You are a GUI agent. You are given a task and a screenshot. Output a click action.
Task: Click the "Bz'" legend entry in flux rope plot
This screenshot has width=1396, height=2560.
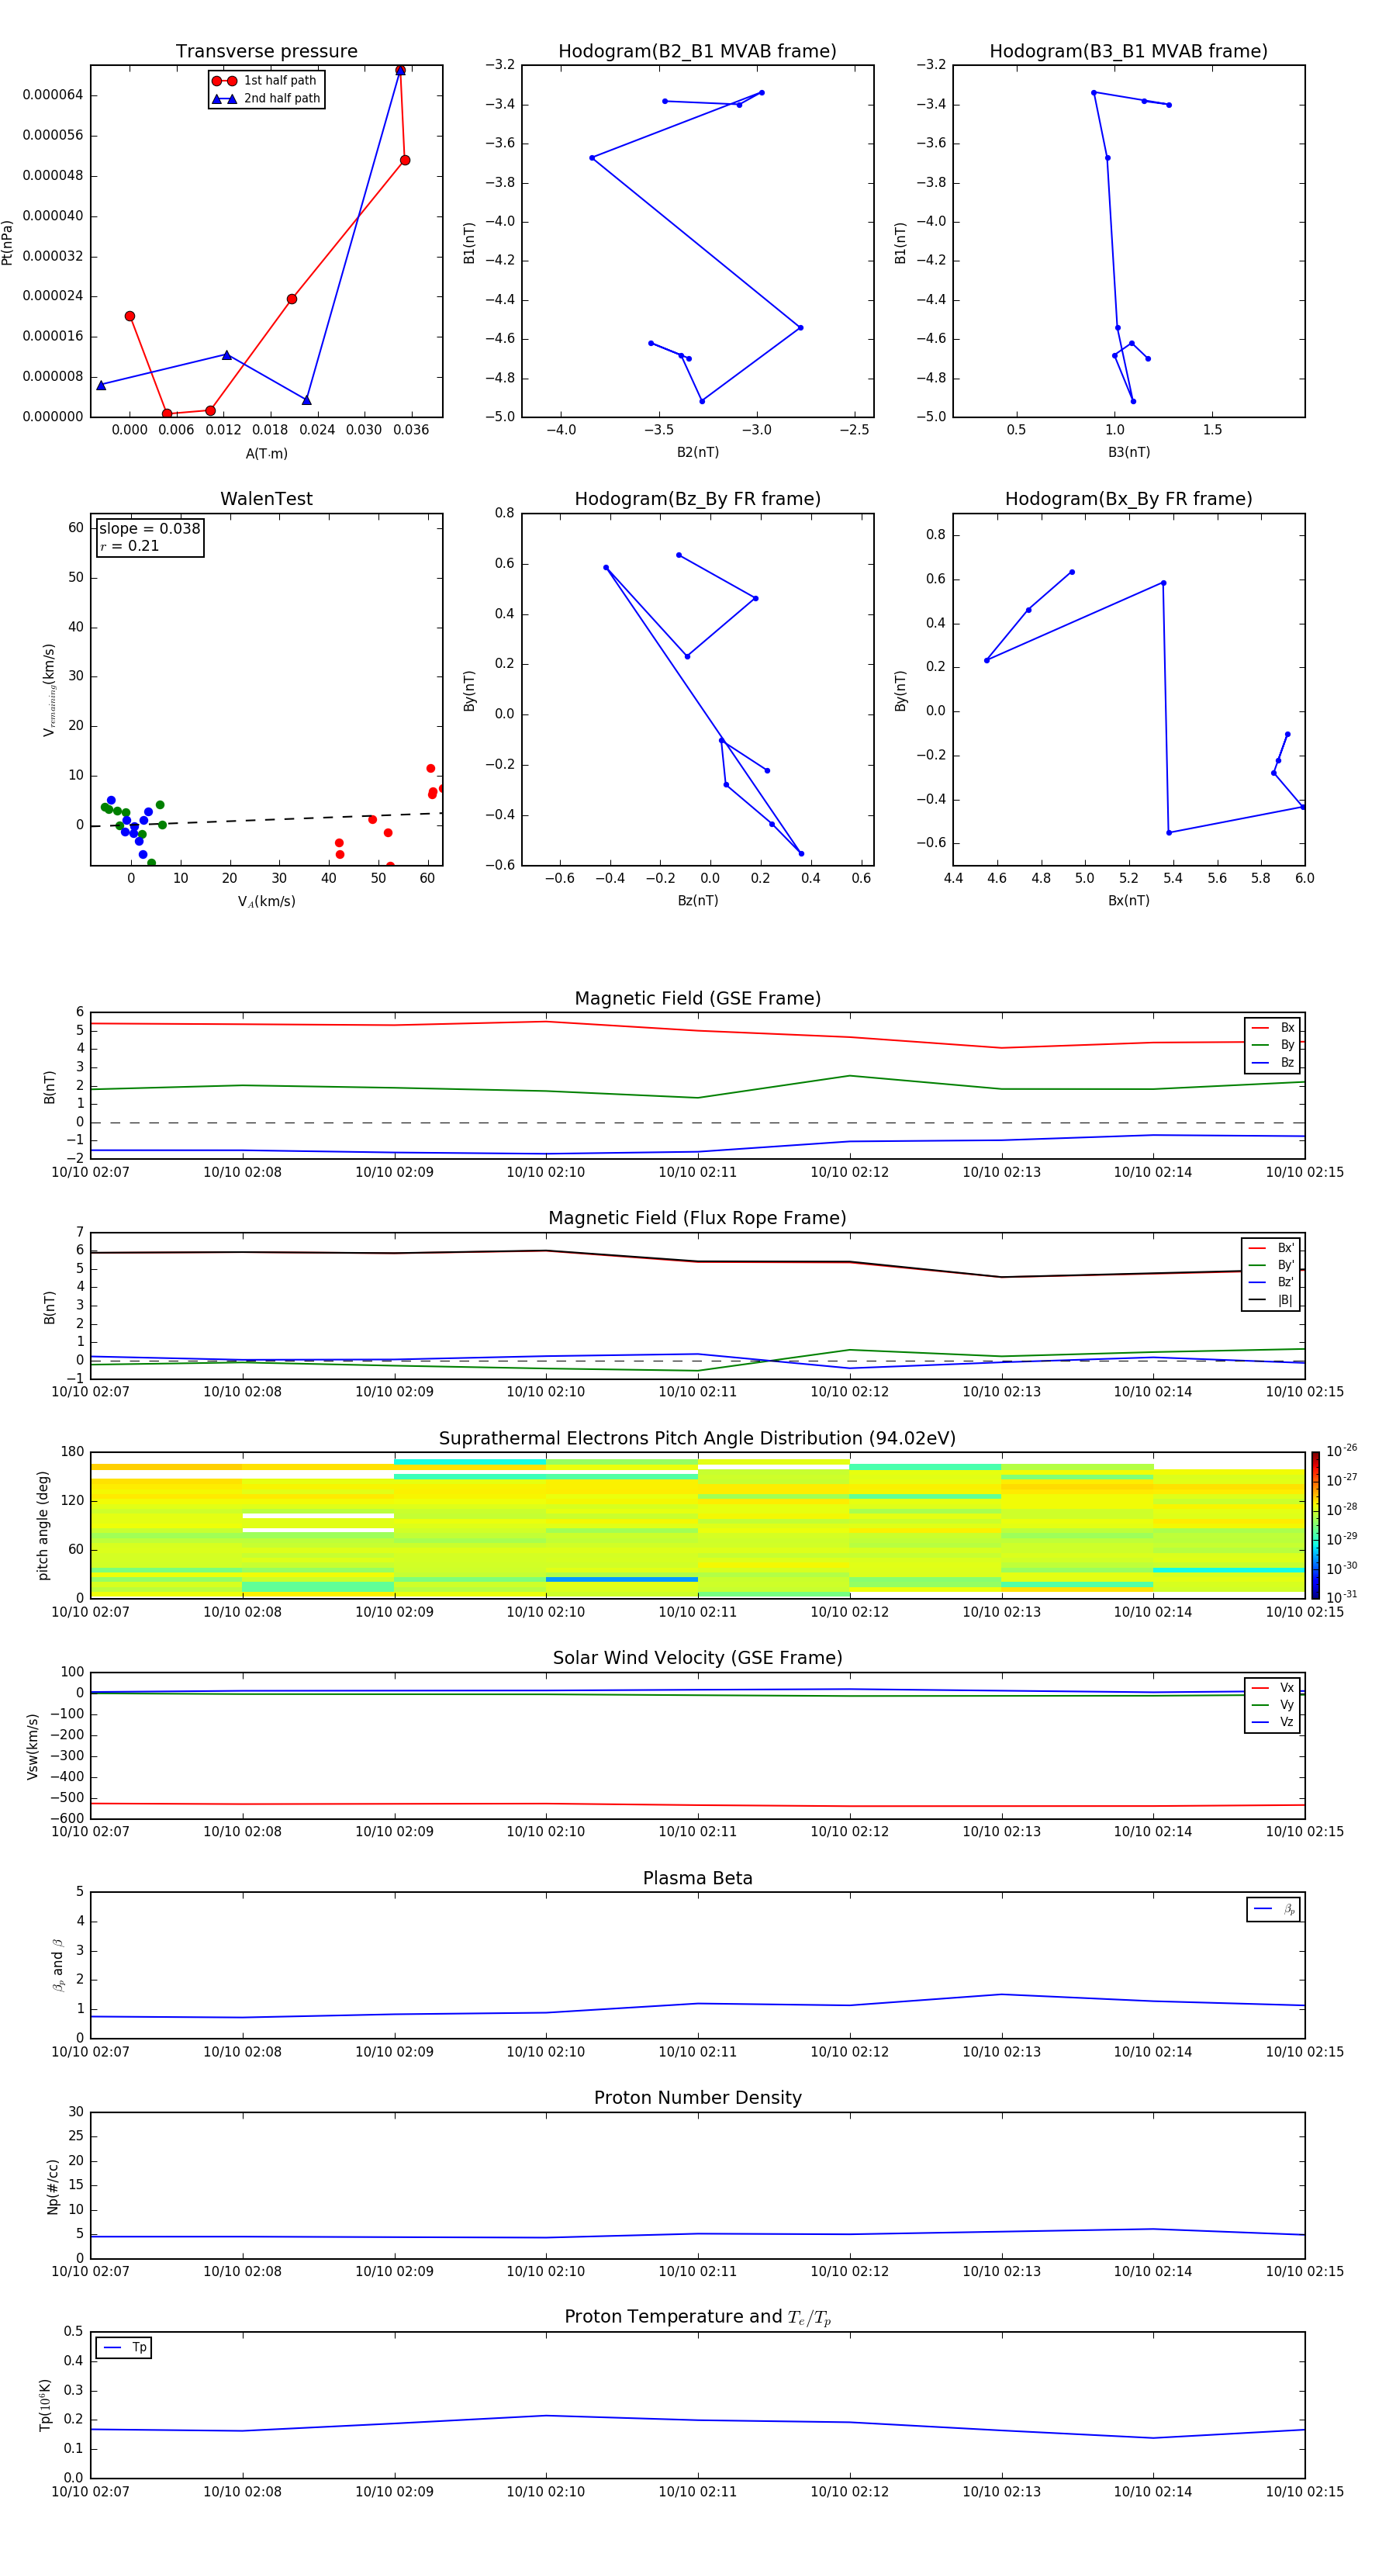[1271, 1282]
